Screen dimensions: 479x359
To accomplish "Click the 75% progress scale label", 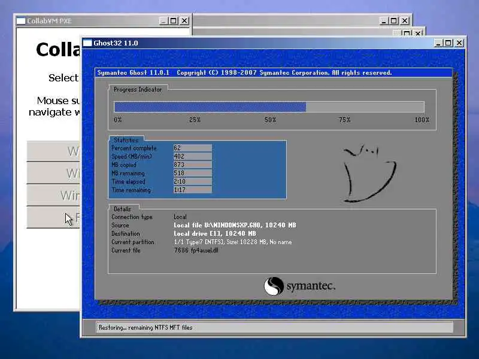I will point(345,120).
